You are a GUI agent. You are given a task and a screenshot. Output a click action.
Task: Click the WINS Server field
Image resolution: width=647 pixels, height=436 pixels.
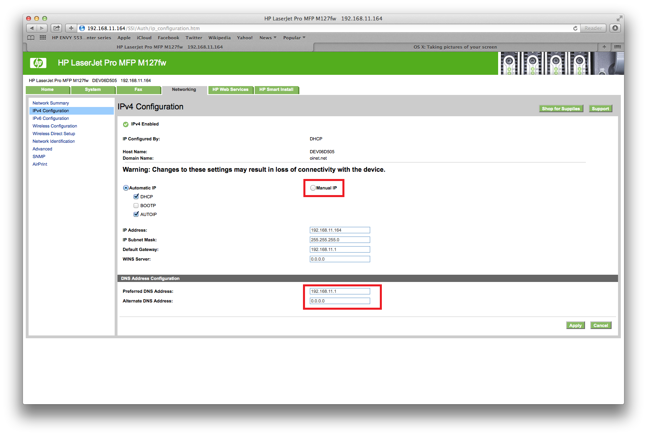(x=340, y=259)
